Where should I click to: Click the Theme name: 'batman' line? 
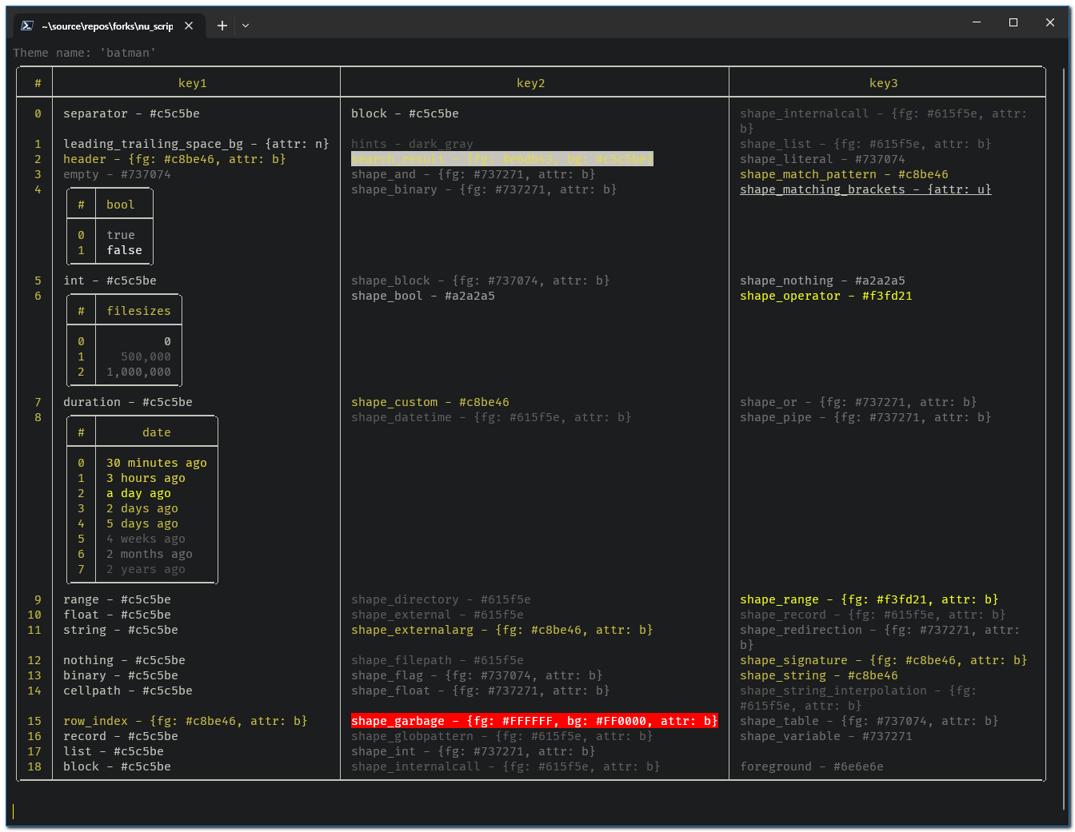click(84, 53)
